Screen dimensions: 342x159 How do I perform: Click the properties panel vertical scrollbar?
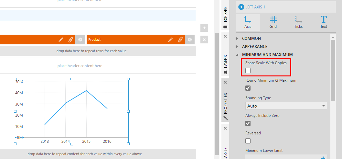pos(333,68)
